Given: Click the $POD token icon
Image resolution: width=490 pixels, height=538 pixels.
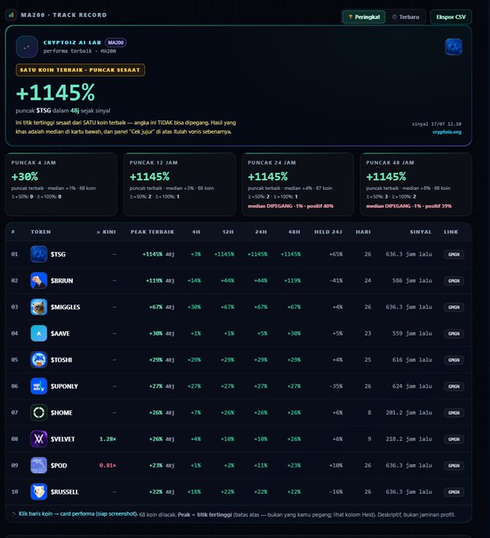Looking at the screenshot, I should tap(39, 465).
